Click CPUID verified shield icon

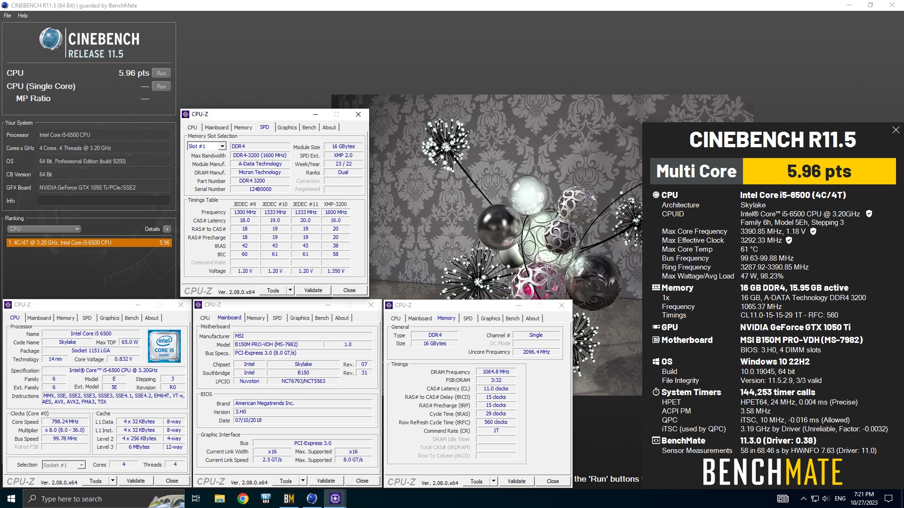point(869,214)
